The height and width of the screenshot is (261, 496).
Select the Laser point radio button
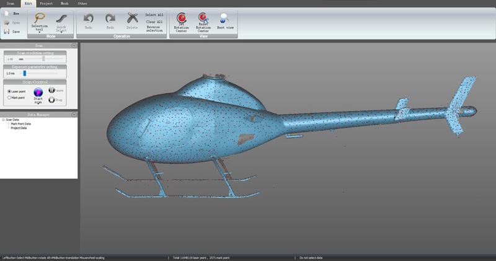pos(9,91)
